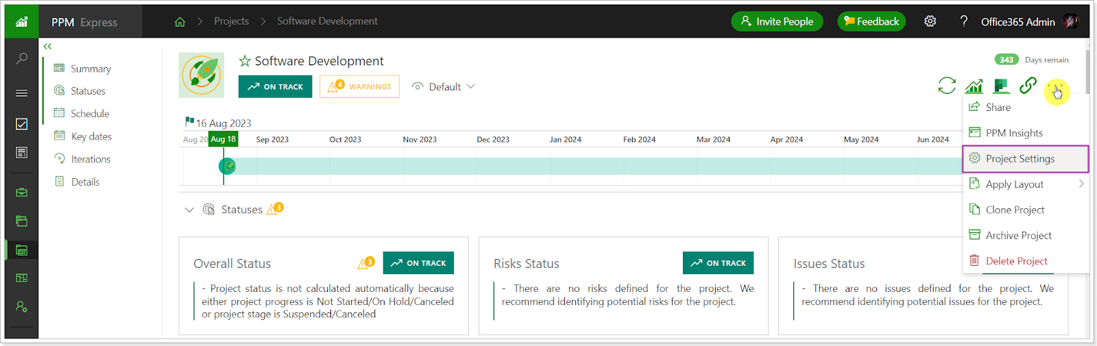Refresh project with sync arrows icon
This screenshot has width=1097, height=346.
click(947, 86)
